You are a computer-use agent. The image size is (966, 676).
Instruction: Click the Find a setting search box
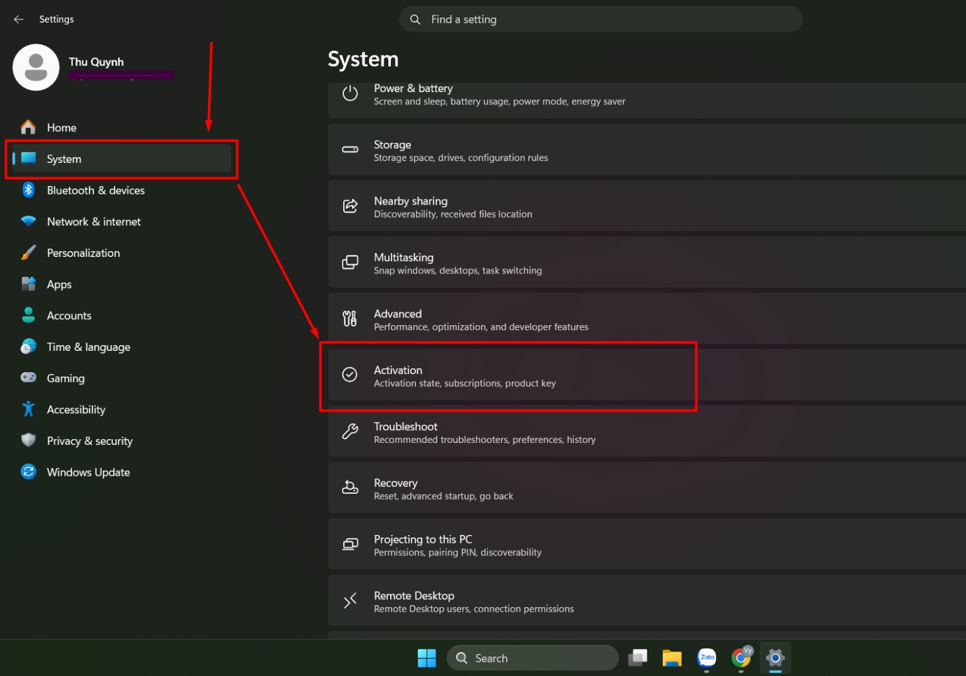tap(601, 19)
